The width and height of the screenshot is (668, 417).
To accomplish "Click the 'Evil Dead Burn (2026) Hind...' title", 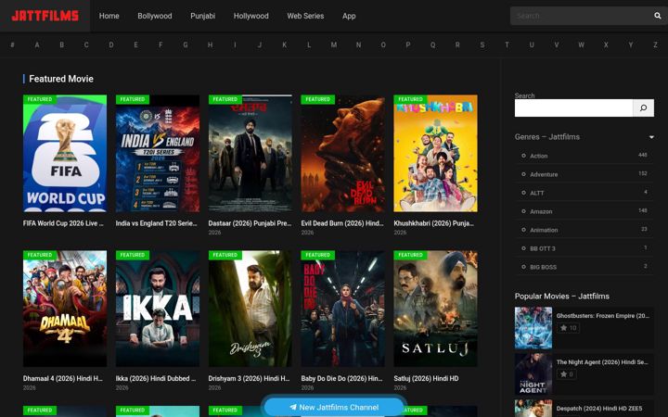I will [342, 223].
